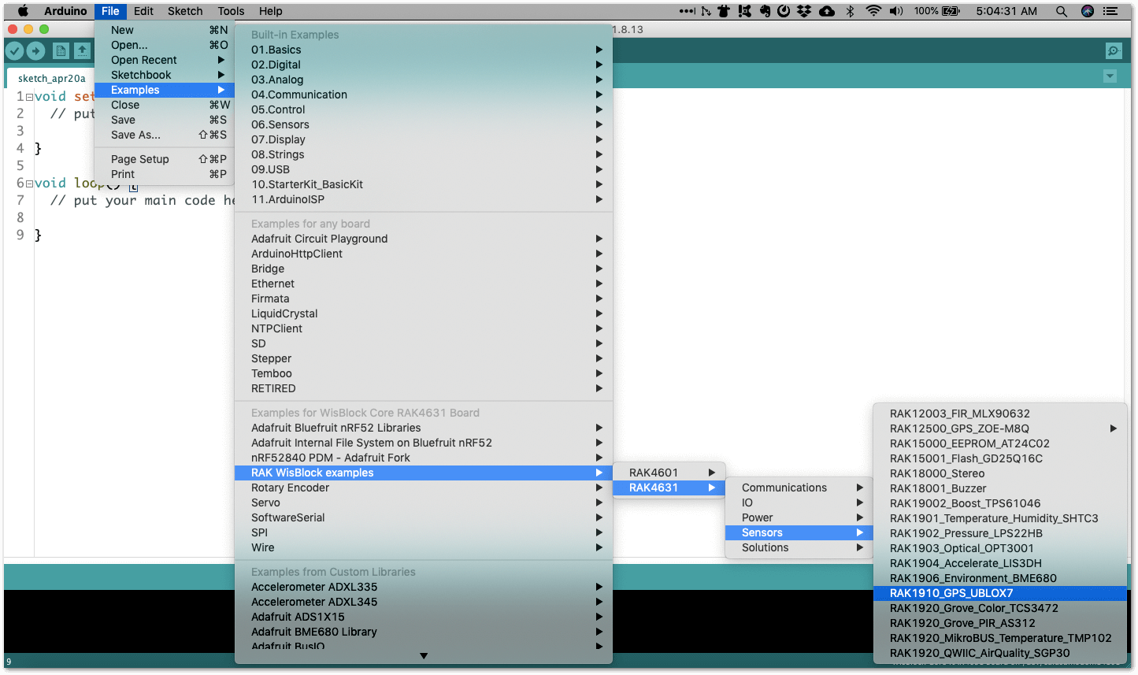The height and width of the screenshot is (675, 1138).
Task: Expand 04.Communication examples submenu
Action: 424,95
